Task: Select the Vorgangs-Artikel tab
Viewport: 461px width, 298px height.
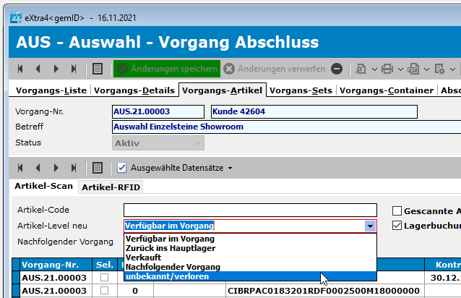Action: click(x=223, y=90)
